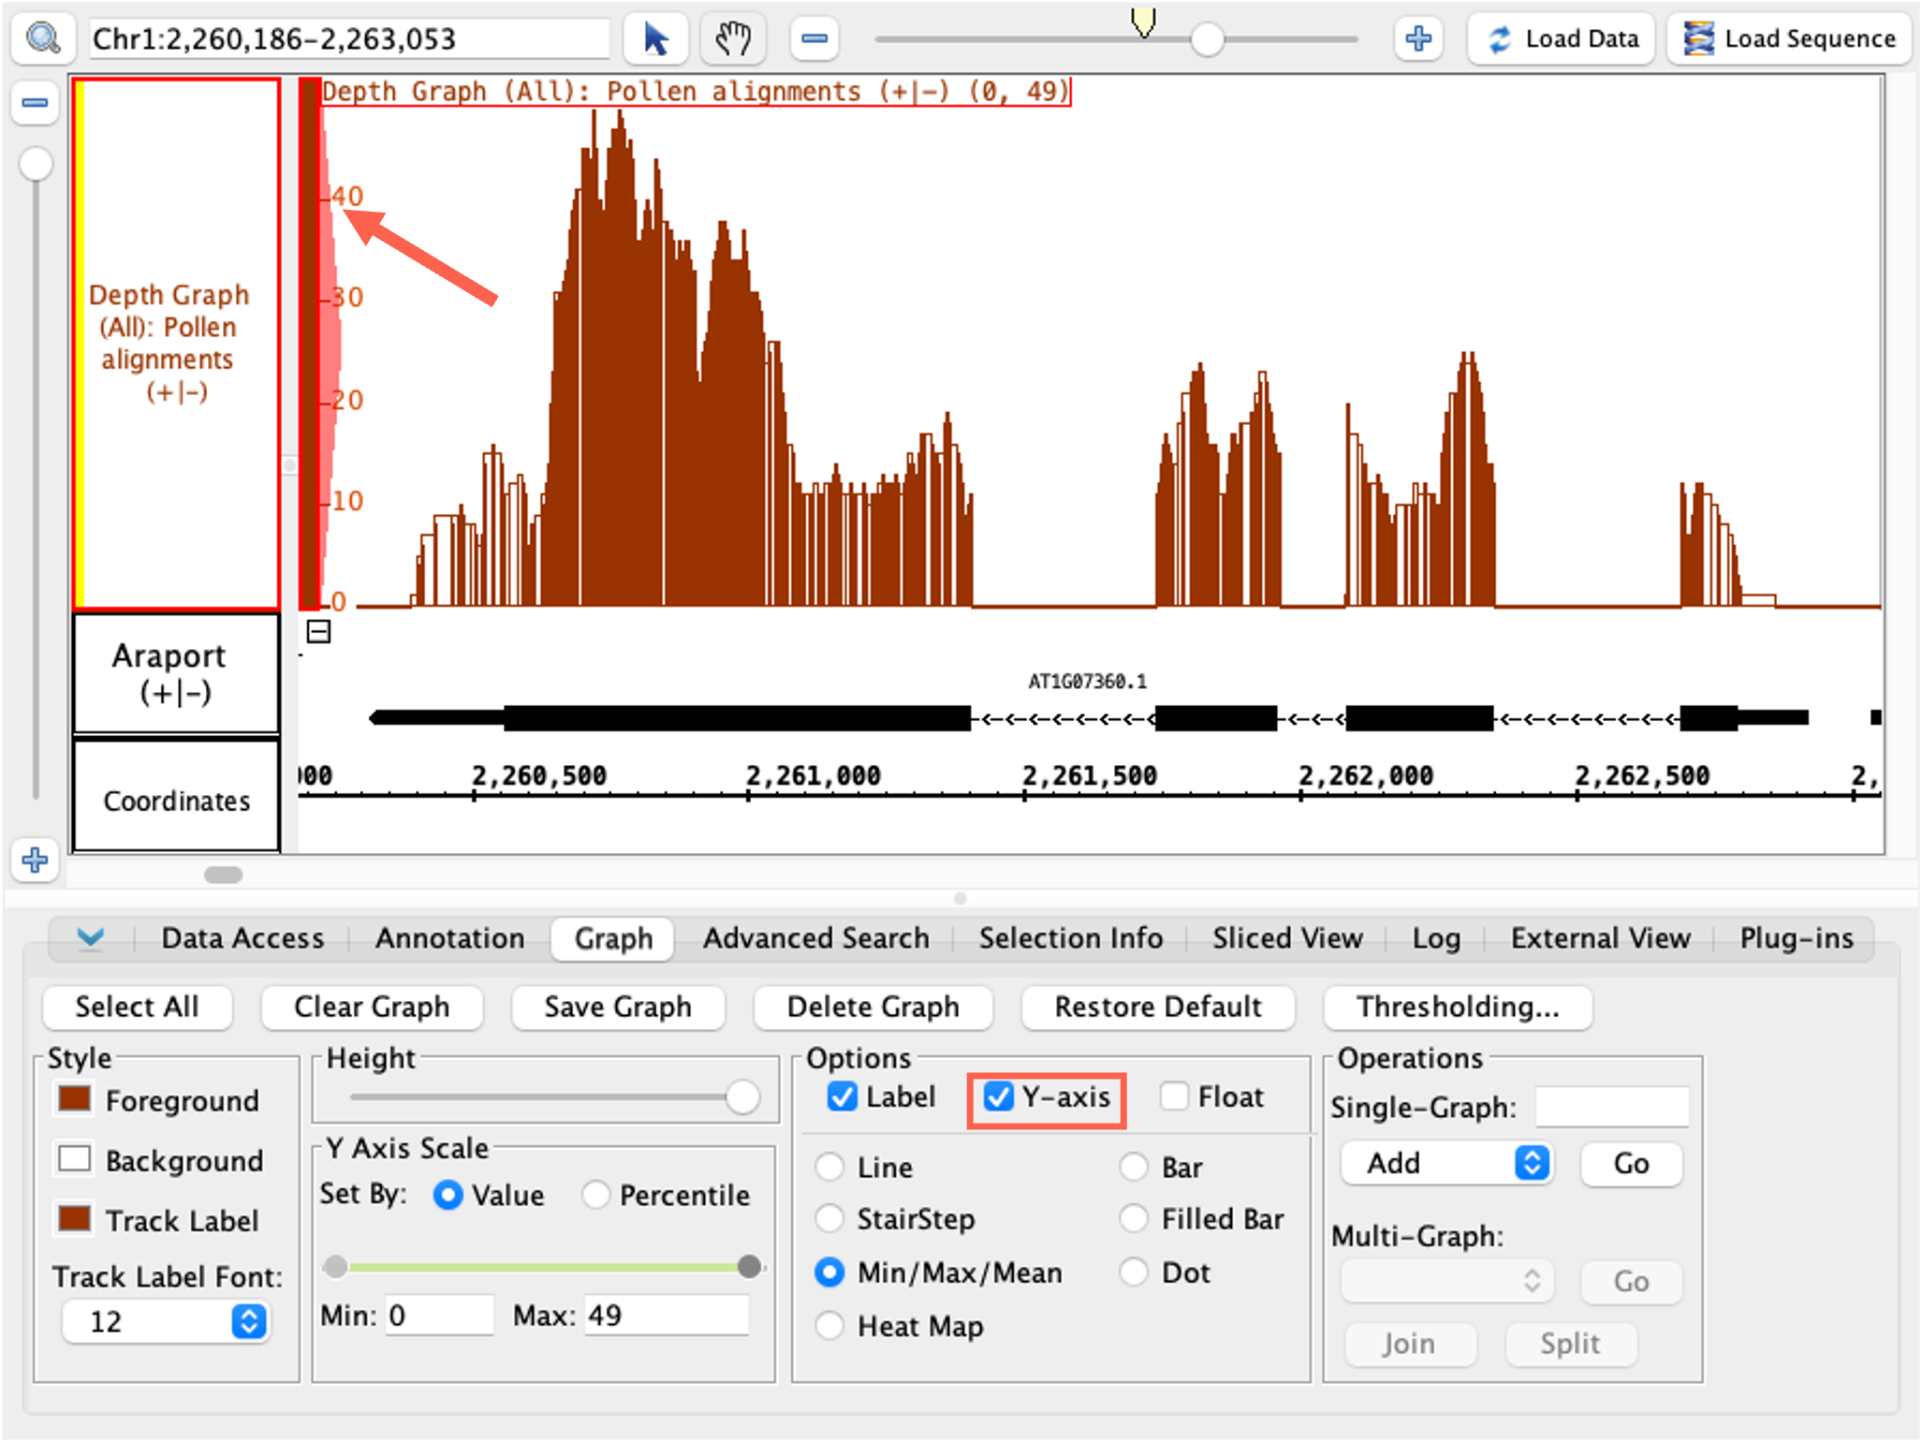This screenshot has height=1442, width=1922.
Task: Click the vertical zoom slider knob
Action: (37, 164)
